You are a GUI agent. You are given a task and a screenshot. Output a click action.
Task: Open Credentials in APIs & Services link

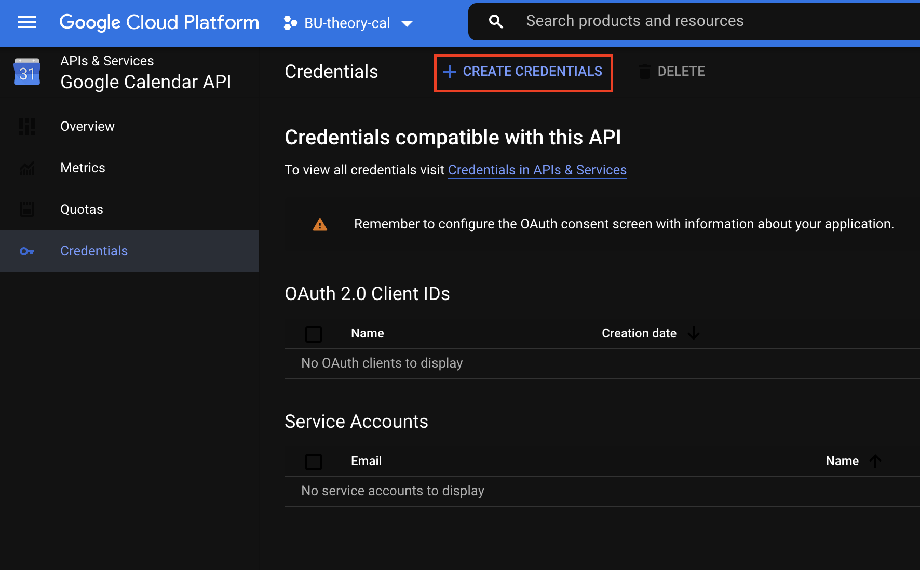tap(537, 170)
